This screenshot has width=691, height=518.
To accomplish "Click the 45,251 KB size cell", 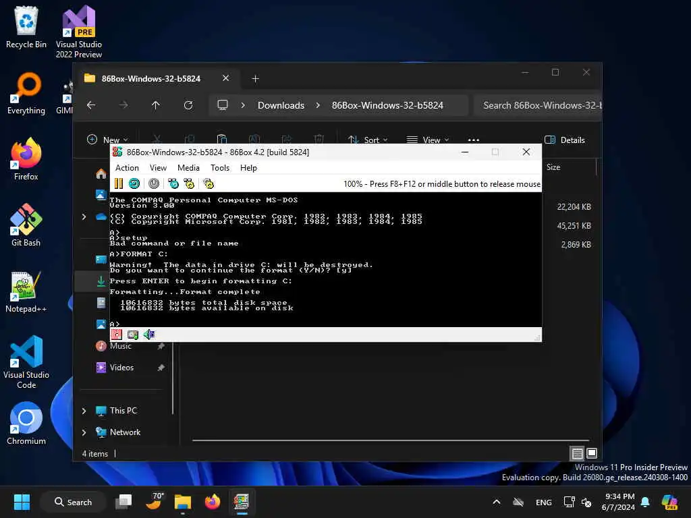I will 574,225.
